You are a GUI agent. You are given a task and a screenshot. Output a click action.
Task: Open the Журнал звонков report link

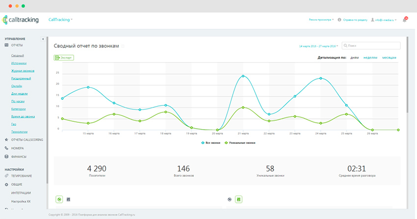(x=22, y=71)
